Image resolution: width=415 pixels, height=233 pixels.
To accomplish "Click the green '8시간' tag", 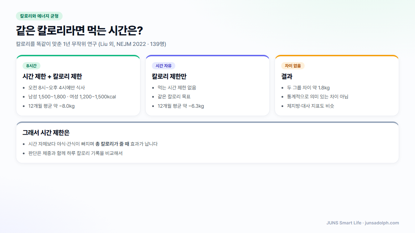I will click(x=31, y=66).
